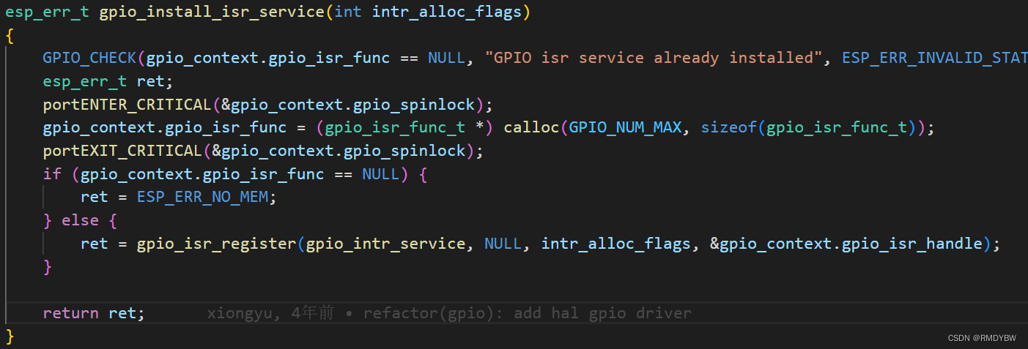Click the 'return ret;' statement

(94, 313)
